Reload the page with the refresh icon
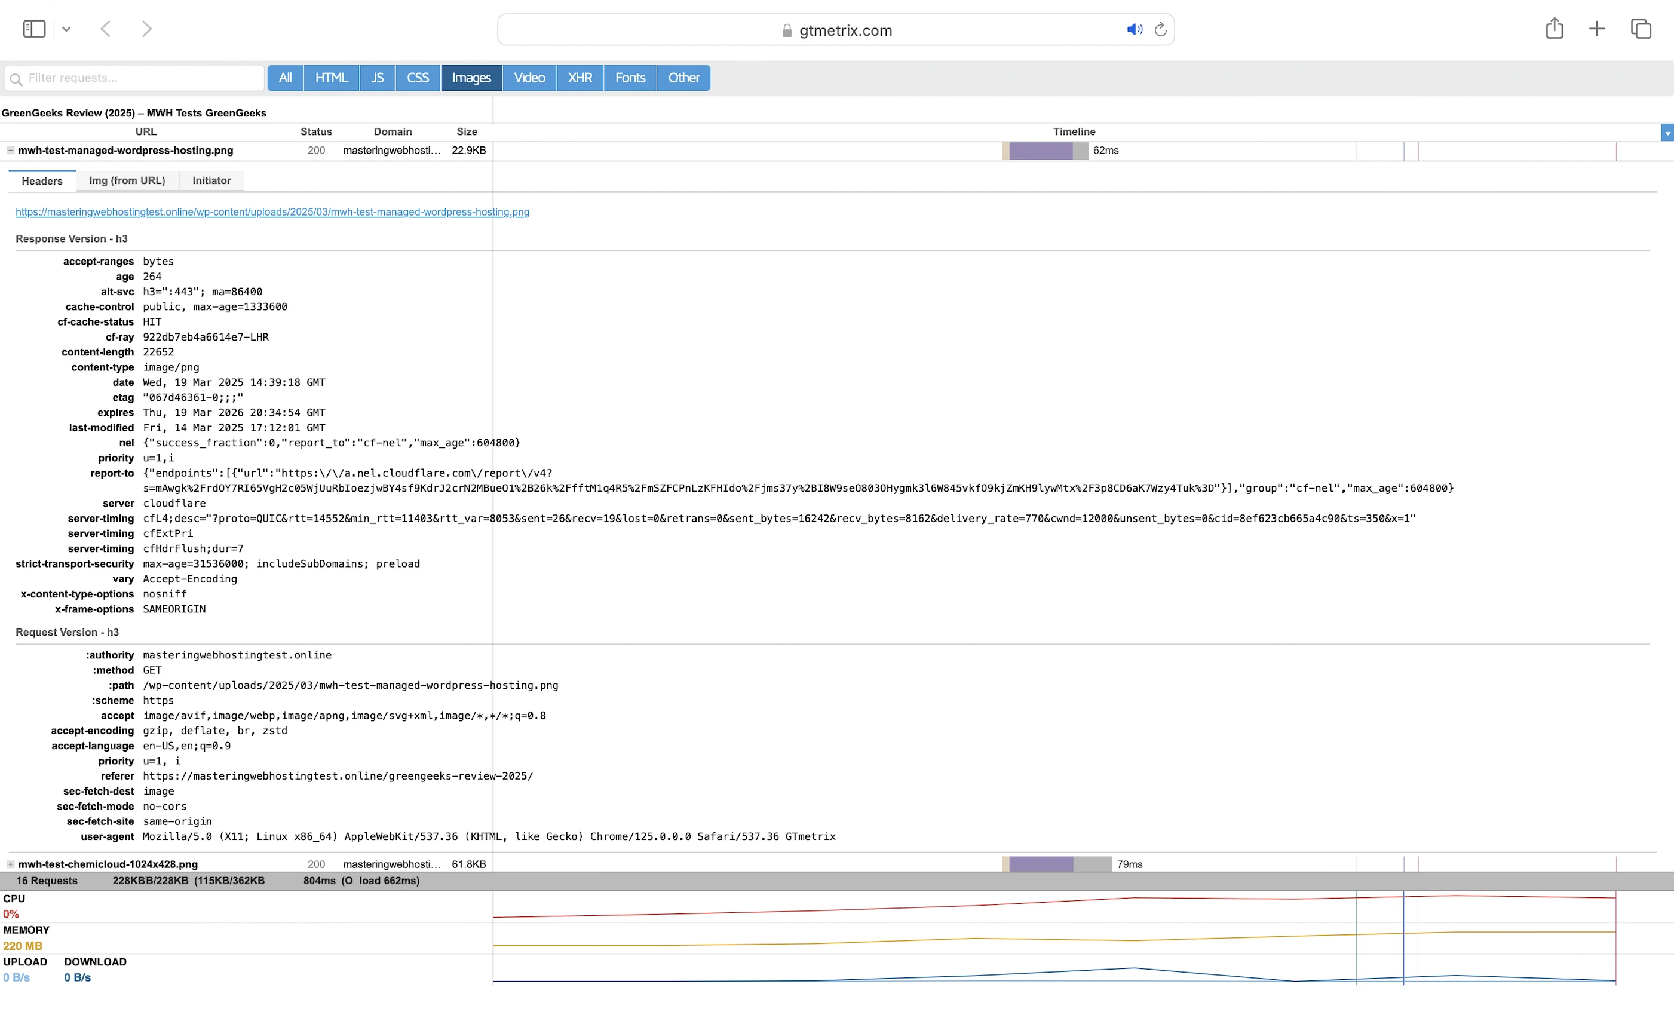Screen dimensions: 1674x1018 (x=1160, y=30)
